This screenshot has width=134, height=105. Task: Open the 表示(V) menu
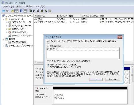tap(30, 7)
